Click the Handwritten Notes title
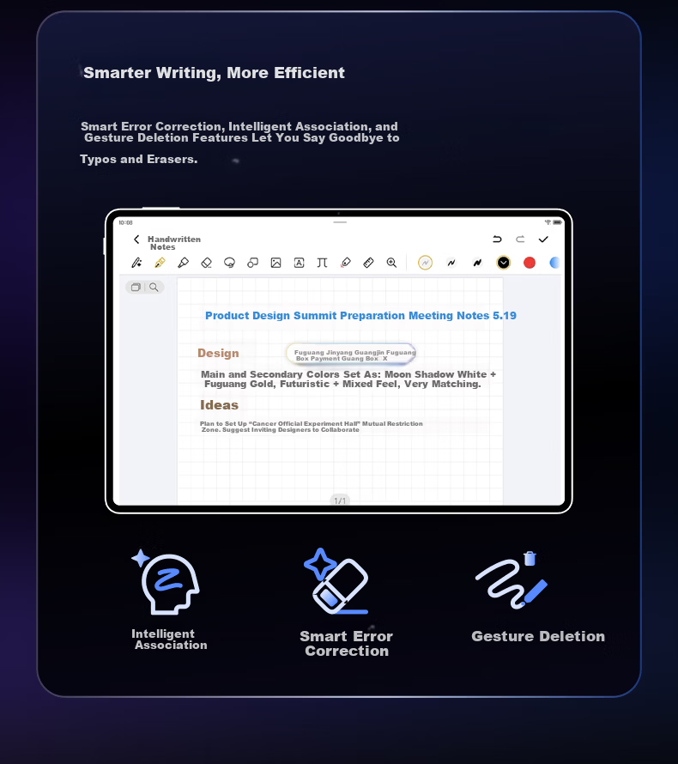Screen dimensions: 678x764 (174, 243)
